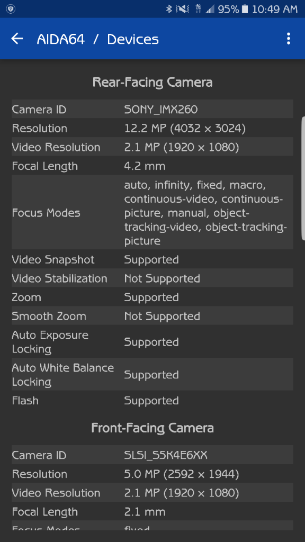Tap the shield icon in status bar
The image size is (305, 542).
click(x=11, y=10)
